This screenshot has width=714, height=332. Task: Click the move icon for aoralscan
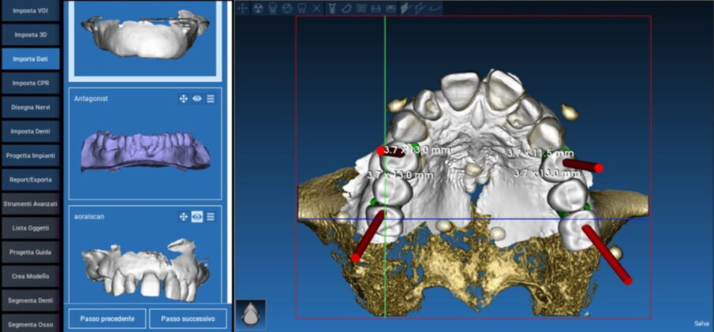(183, 216)
